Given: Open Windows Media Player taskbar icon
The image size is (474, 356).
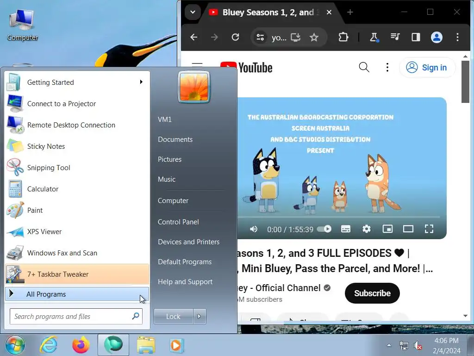Looking at the screenshot, I should point(176,345).
